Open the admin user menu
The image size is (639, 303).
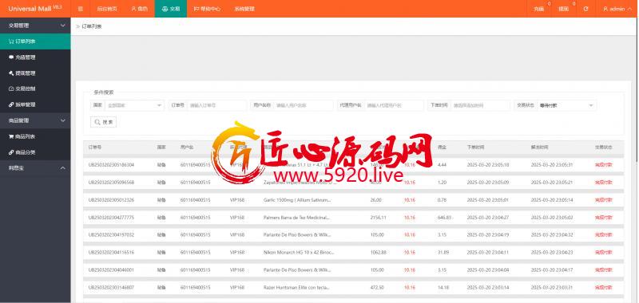coord(613,9)
